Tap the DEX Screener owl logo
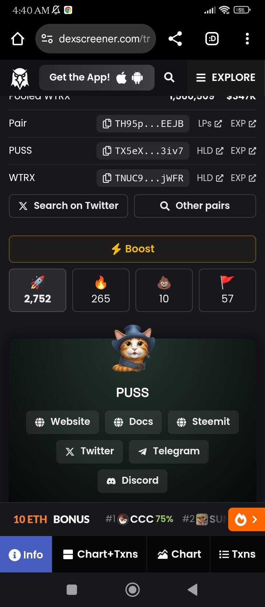 click(20, 78)
